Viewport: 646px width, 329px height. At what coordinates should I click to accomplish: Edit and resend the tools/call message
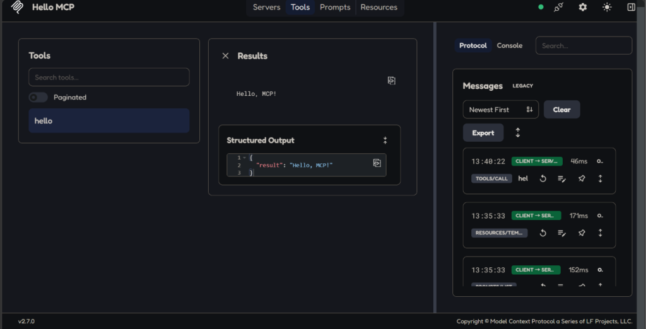click(x=562, y=178)
